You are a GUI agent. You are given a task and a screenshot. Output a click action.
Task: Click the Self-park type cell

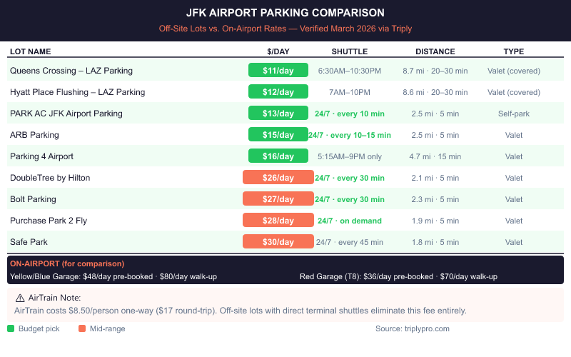tap(514, 114)
